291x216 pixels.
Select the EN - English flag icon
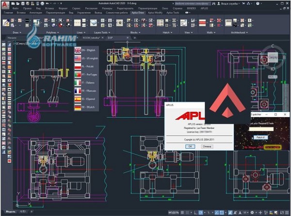click(78, 50)
